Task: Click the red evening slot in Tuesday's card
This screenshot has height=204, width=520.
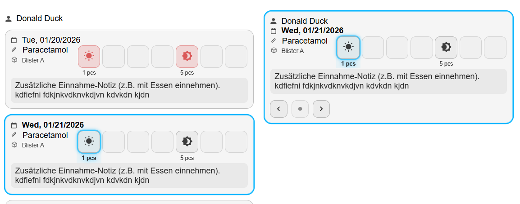Action: tap(187, 57)
